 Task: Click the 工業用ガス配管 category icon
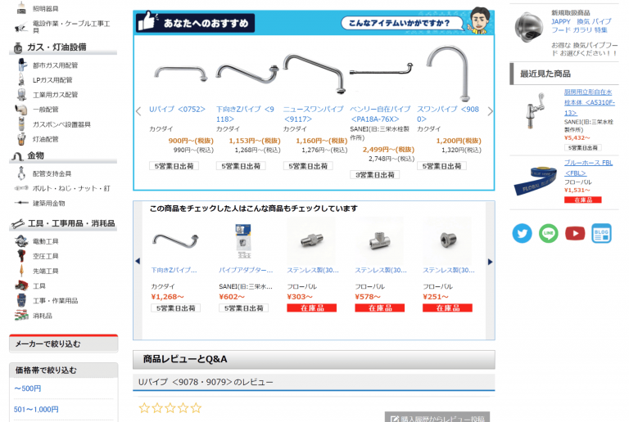[21, 95]
